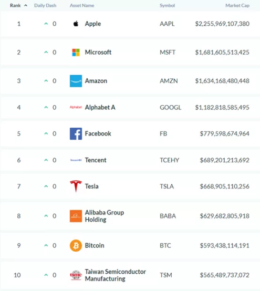Click green up caret in Bitcoin row

(46, 245)
